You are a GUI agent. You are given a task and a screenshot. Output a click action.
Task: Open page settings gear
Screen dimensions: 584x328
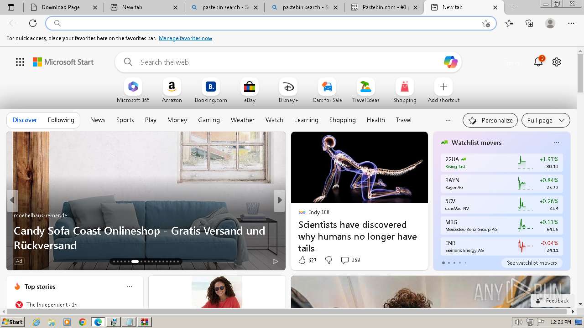[557, 62]
